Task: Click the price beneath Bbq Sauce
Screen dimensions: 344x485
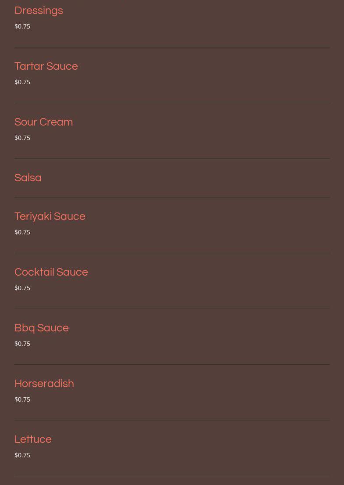Action: pyautogui.click(x=22, y=344)
